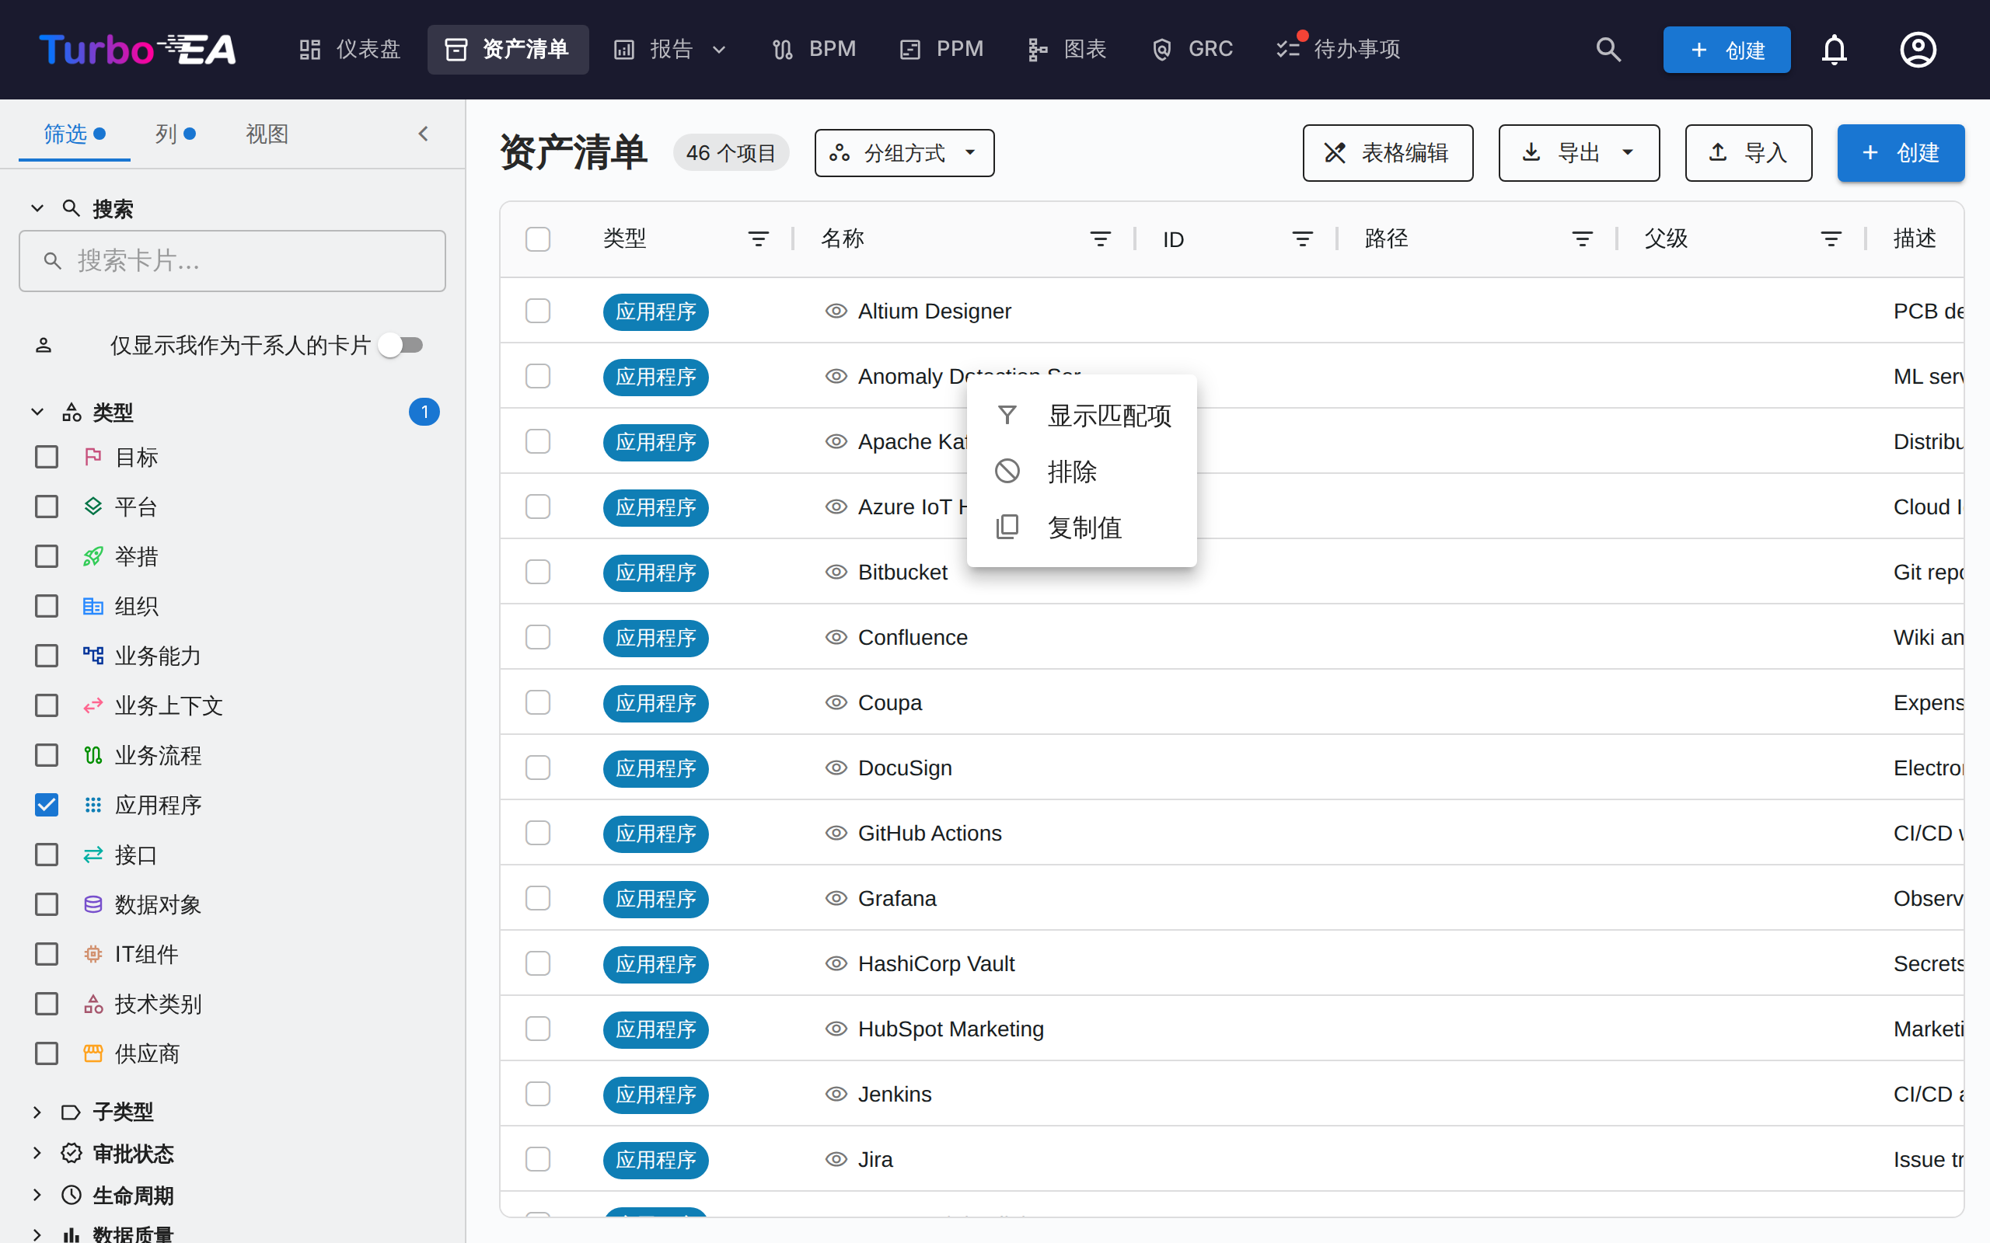This screenshot has height=1243, width=1990.
Task: Open the 父级 column filter icon
Action: click(x=1831, y=239)
